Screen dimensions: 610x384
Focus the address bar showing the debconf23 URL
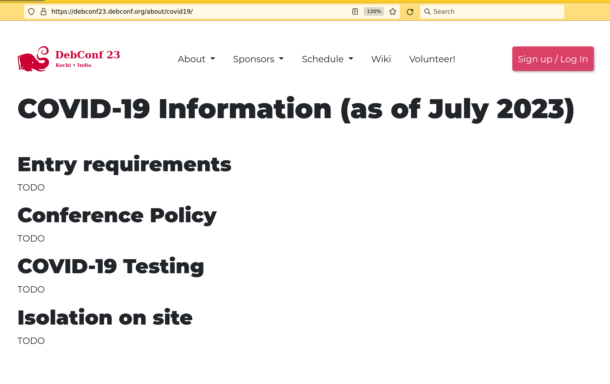click(197, 12)
